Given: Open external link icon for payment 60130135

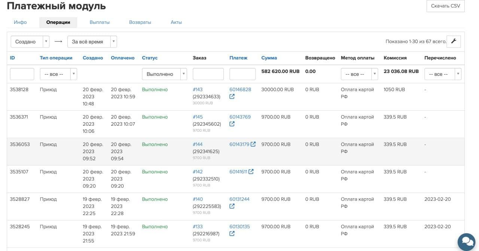Looking at the screenshot, I should click(x=232, y=233).
